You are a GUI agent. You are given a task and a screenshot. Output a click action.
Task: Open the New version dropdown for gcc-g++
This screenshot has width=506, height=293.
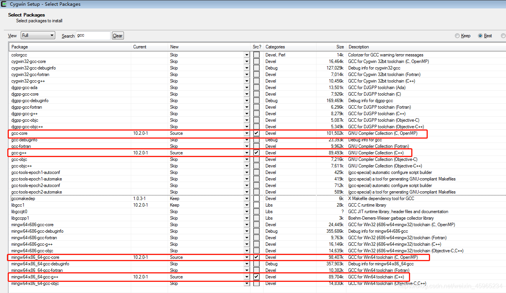[247, 153]
